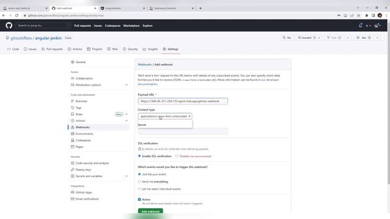Open the Wiki tab
Viewport: 390px width, 219px height.
tap(112, 49)
